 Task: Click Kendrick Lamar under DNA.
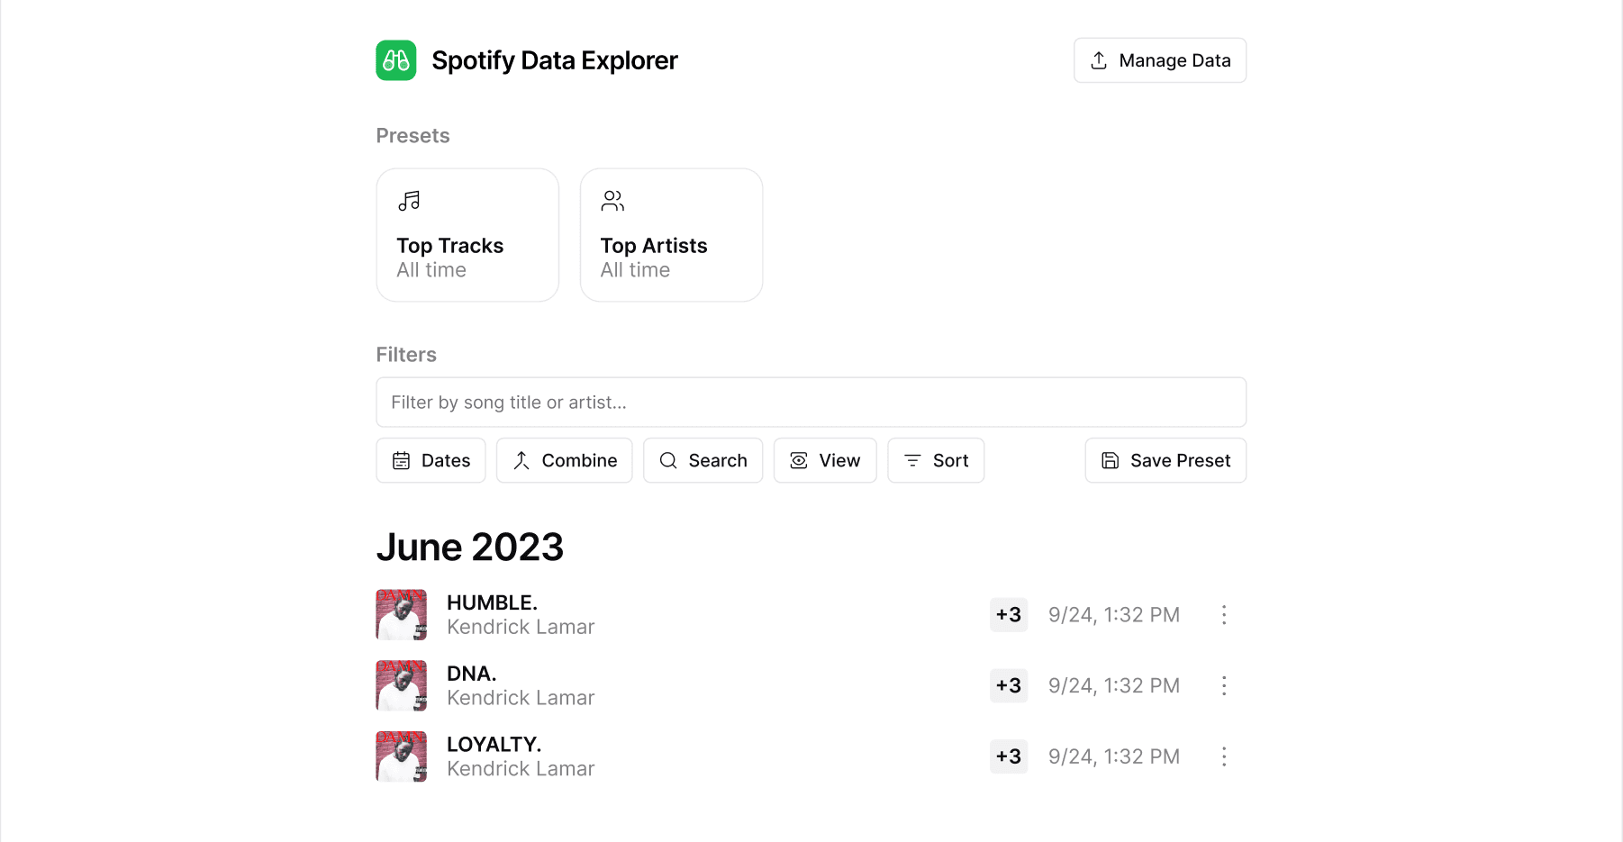pos(521,698)
